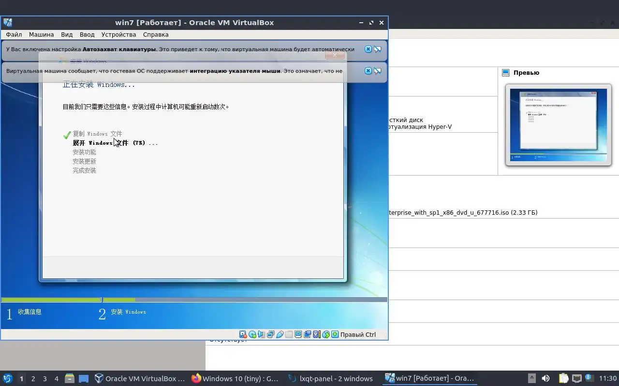The height and width of the screenshot is (386, 619).
Task: Click the show desktop icon on the taskbar
Action: [x=84, y=379]
